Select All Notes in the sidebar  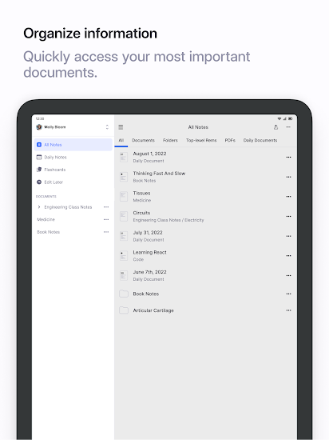(73, 145)
